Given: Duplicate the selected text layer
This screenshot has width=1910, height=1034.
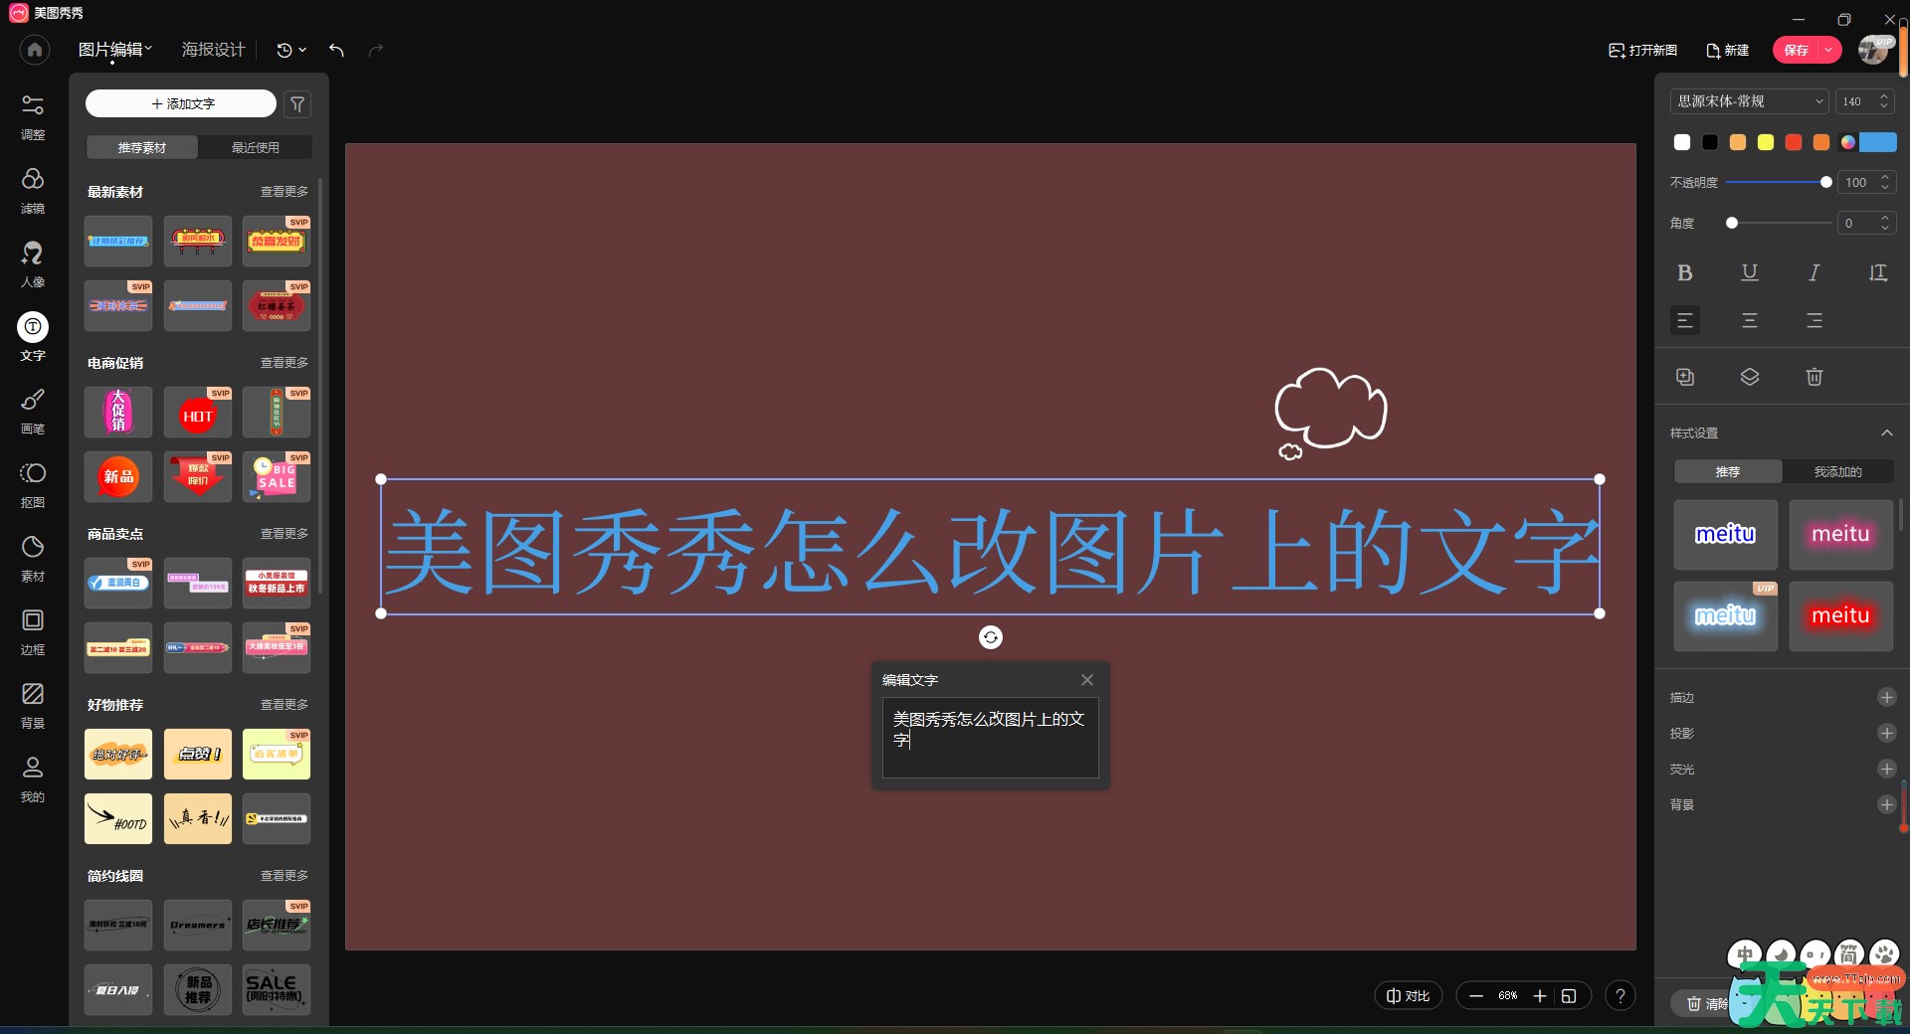Looking at the screenshot, I should click(1685, 377).
